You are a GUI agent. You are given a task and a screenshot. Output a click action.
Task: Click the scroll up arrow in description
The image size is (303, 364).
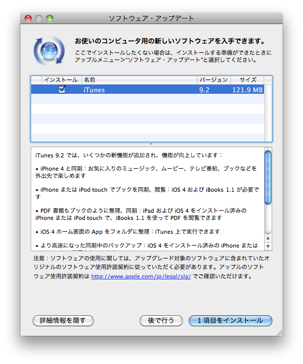click(x=268, y=238)
